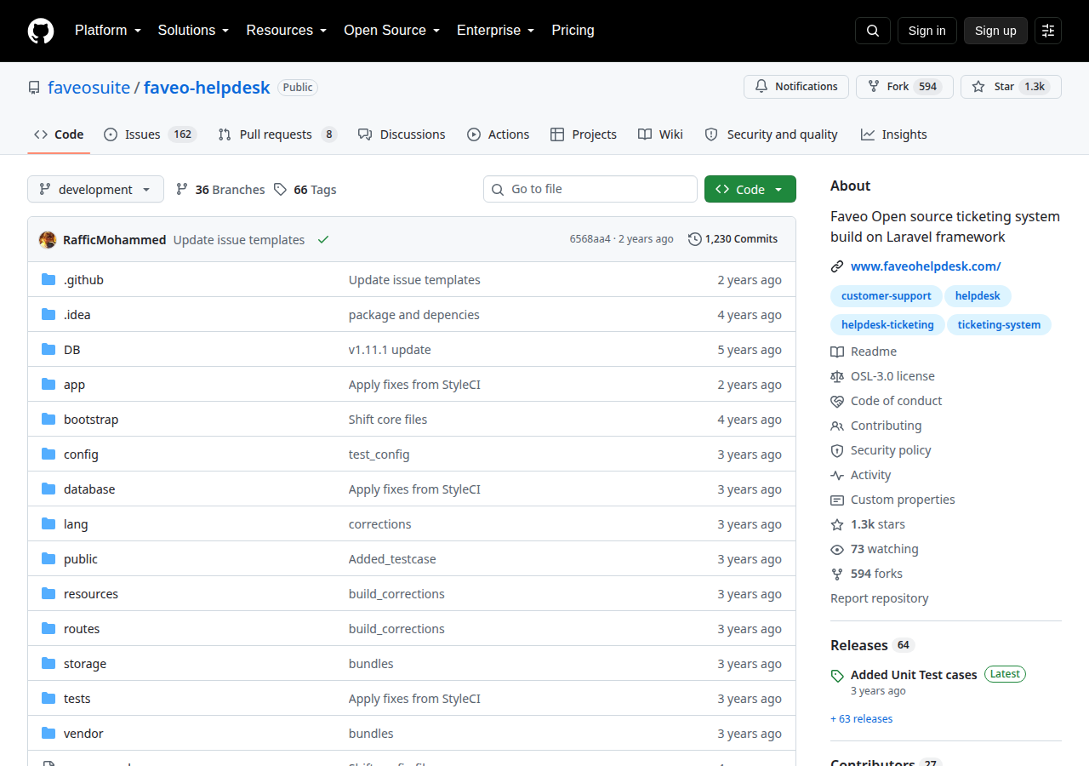Open the Discussions tab
Image resolution: width=1089 pixels, height=766 pixels.
402,134
